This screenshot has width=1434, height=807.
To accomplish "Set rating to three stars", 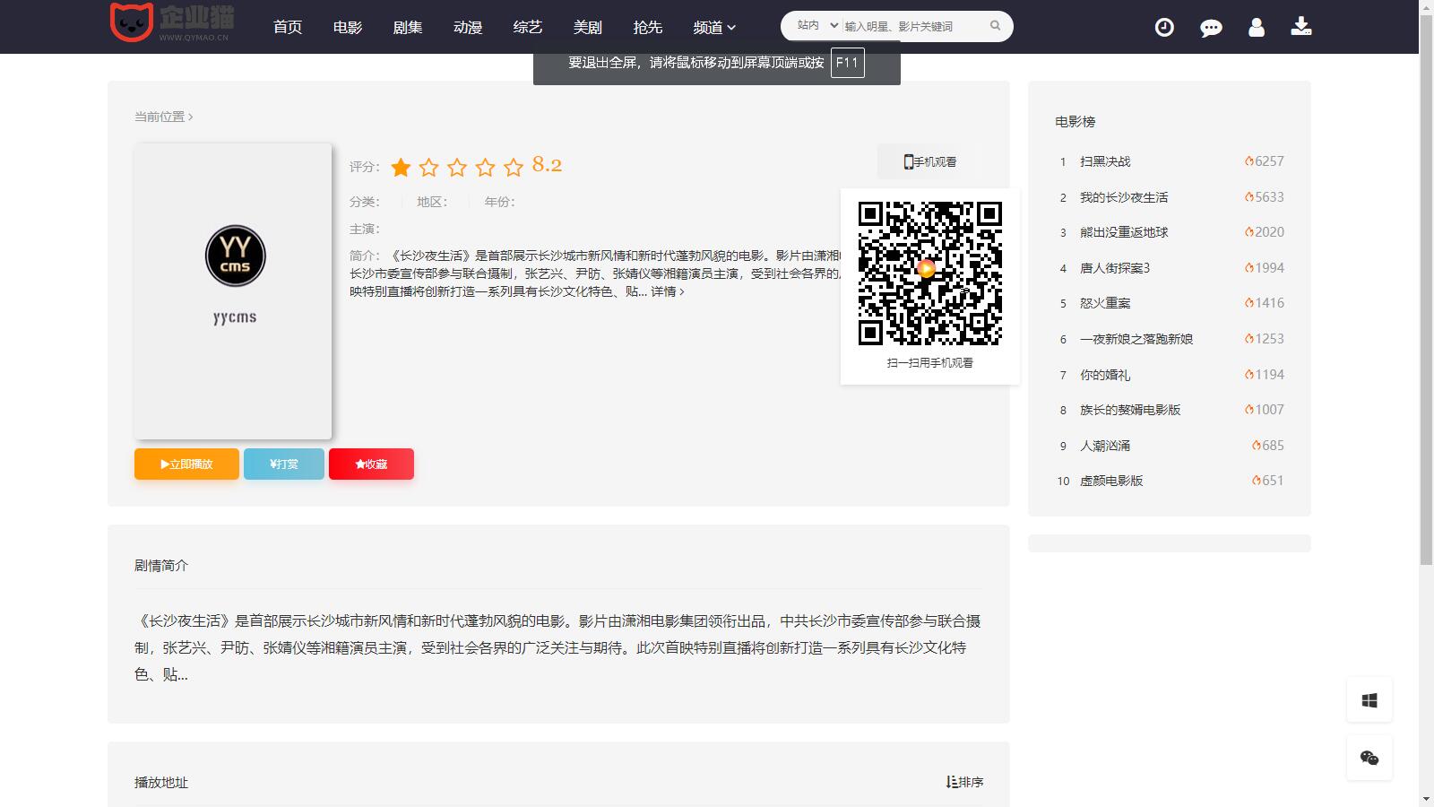I will 457,168.
